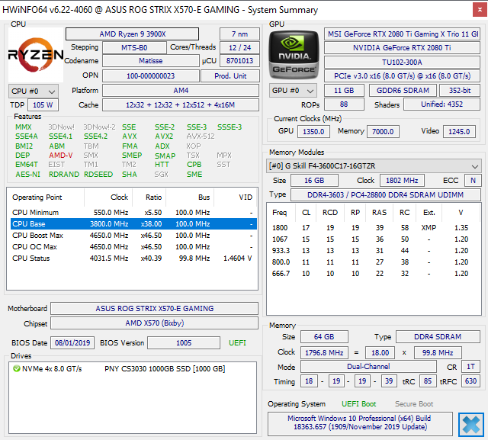This screenshot has width=488, height=440.
Task: Click the Windows 10 Professional OS field
Action: [x=360, y=423]
